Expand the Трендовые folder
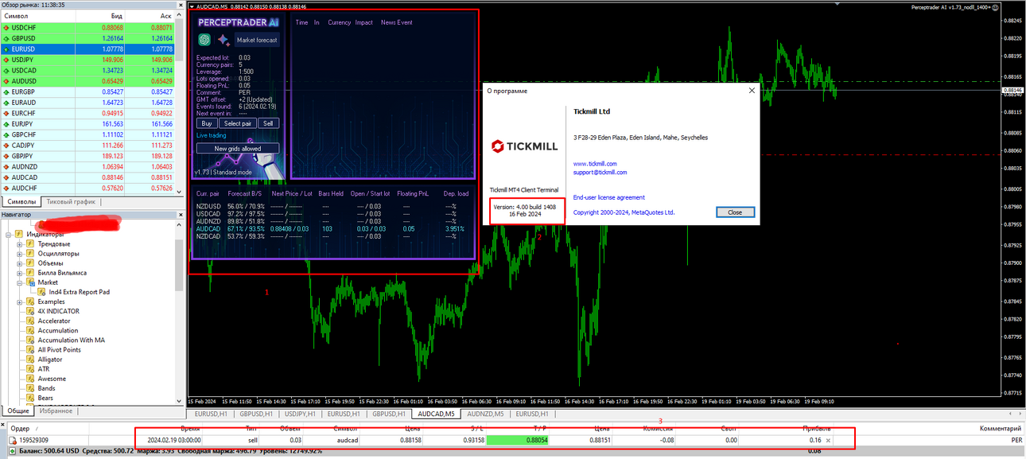Image resolution: width=1026 pixels, height=459 pixels. [x=19, y=243]
